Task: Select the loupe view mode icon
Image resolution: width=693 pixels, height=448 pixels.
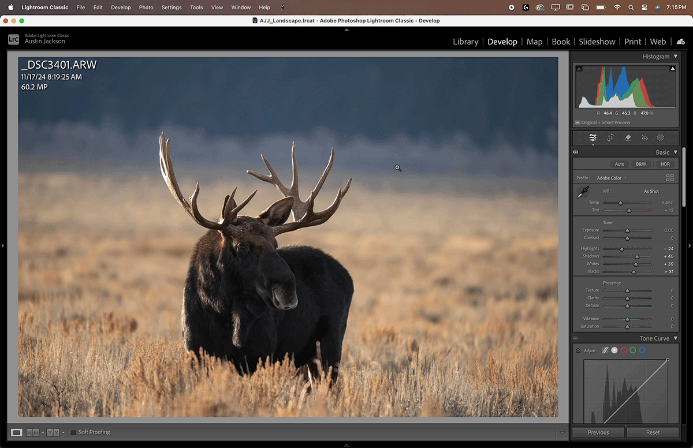Action: [17, 432]
